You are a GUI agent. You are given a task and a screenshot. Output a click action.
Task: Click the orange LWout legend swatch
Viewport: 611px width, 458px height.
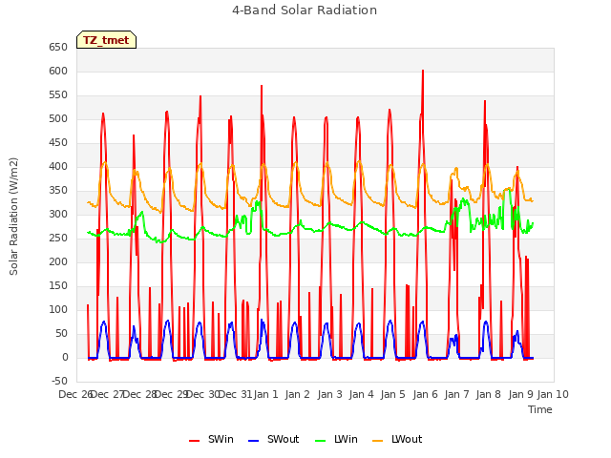coord(378,441)
